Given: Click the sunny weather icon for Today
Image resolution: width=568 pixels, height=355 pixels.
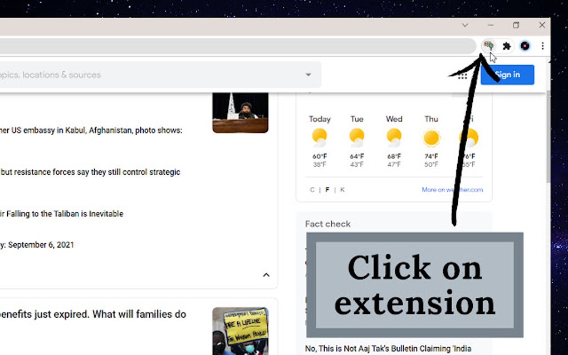Looking at the screenshot, I should pyautogui.click(x=319, y=136).
